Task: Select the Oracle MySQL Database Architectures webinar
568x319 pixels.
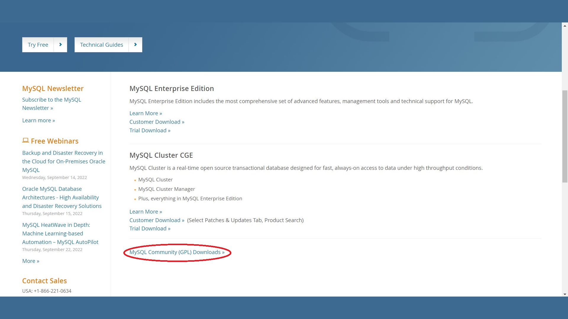Action: tap(62, 198)
